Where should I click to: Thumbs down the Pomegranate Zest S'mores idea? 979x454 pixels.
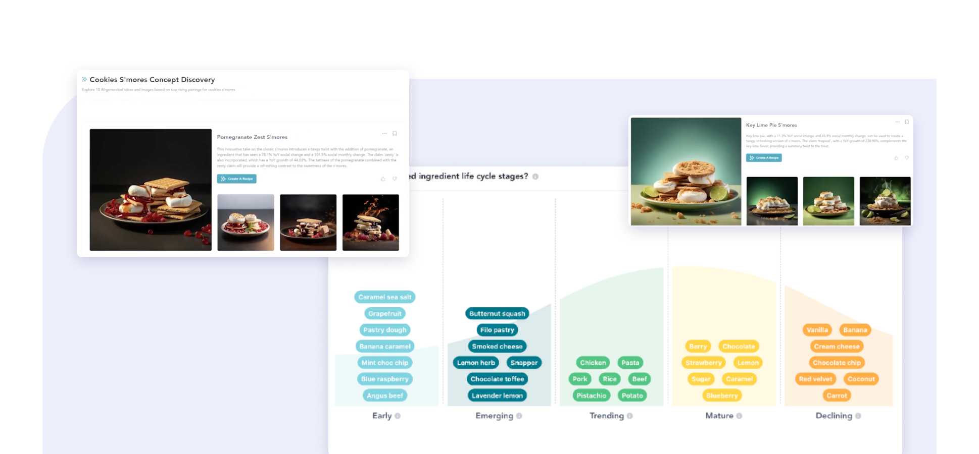pos(395,179)
